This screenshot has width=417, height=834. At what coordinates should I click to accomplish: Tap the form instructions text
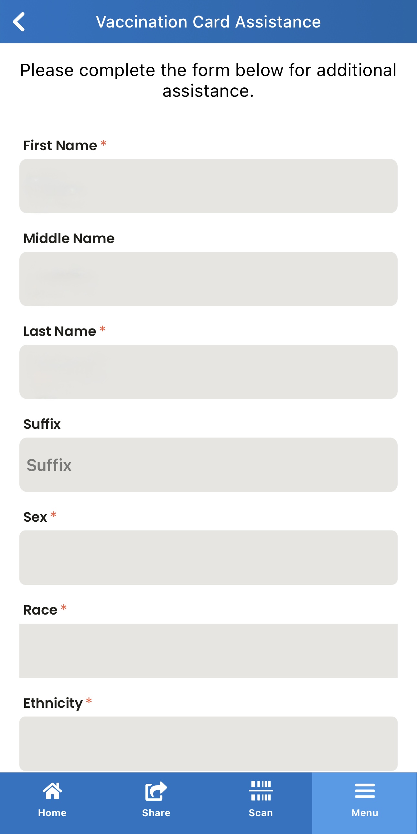pos(208,80)
